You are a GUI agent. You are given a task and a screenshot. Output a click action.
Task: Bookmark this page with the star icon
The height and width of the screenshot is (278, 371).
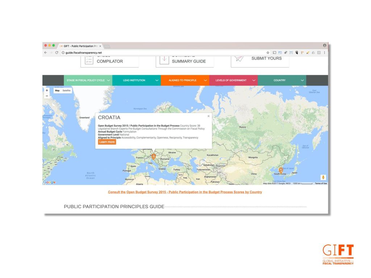[268, 52]
